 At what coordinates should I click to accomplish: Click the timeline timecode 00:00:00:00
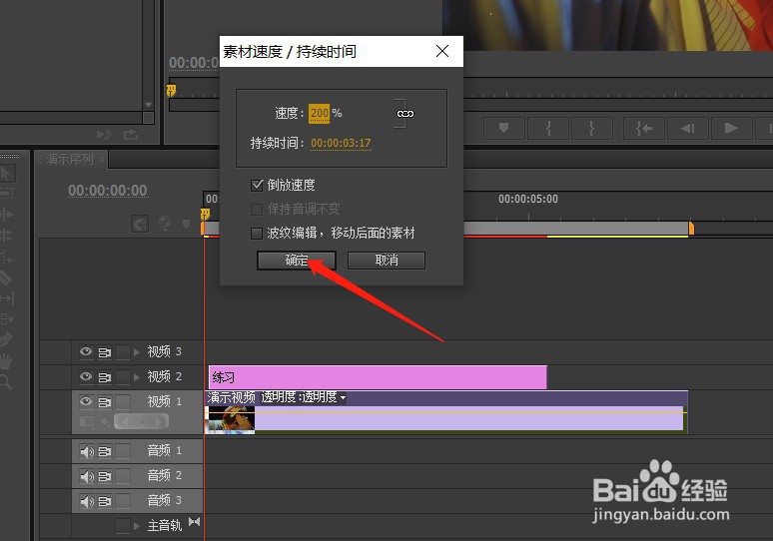(108, 191)
